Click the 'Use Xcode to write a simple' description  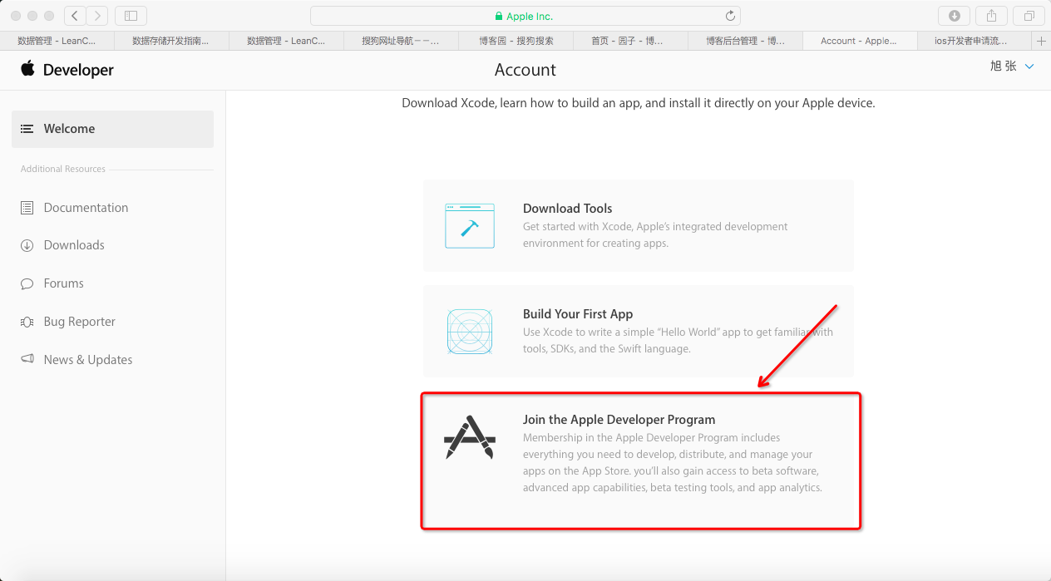678,340
